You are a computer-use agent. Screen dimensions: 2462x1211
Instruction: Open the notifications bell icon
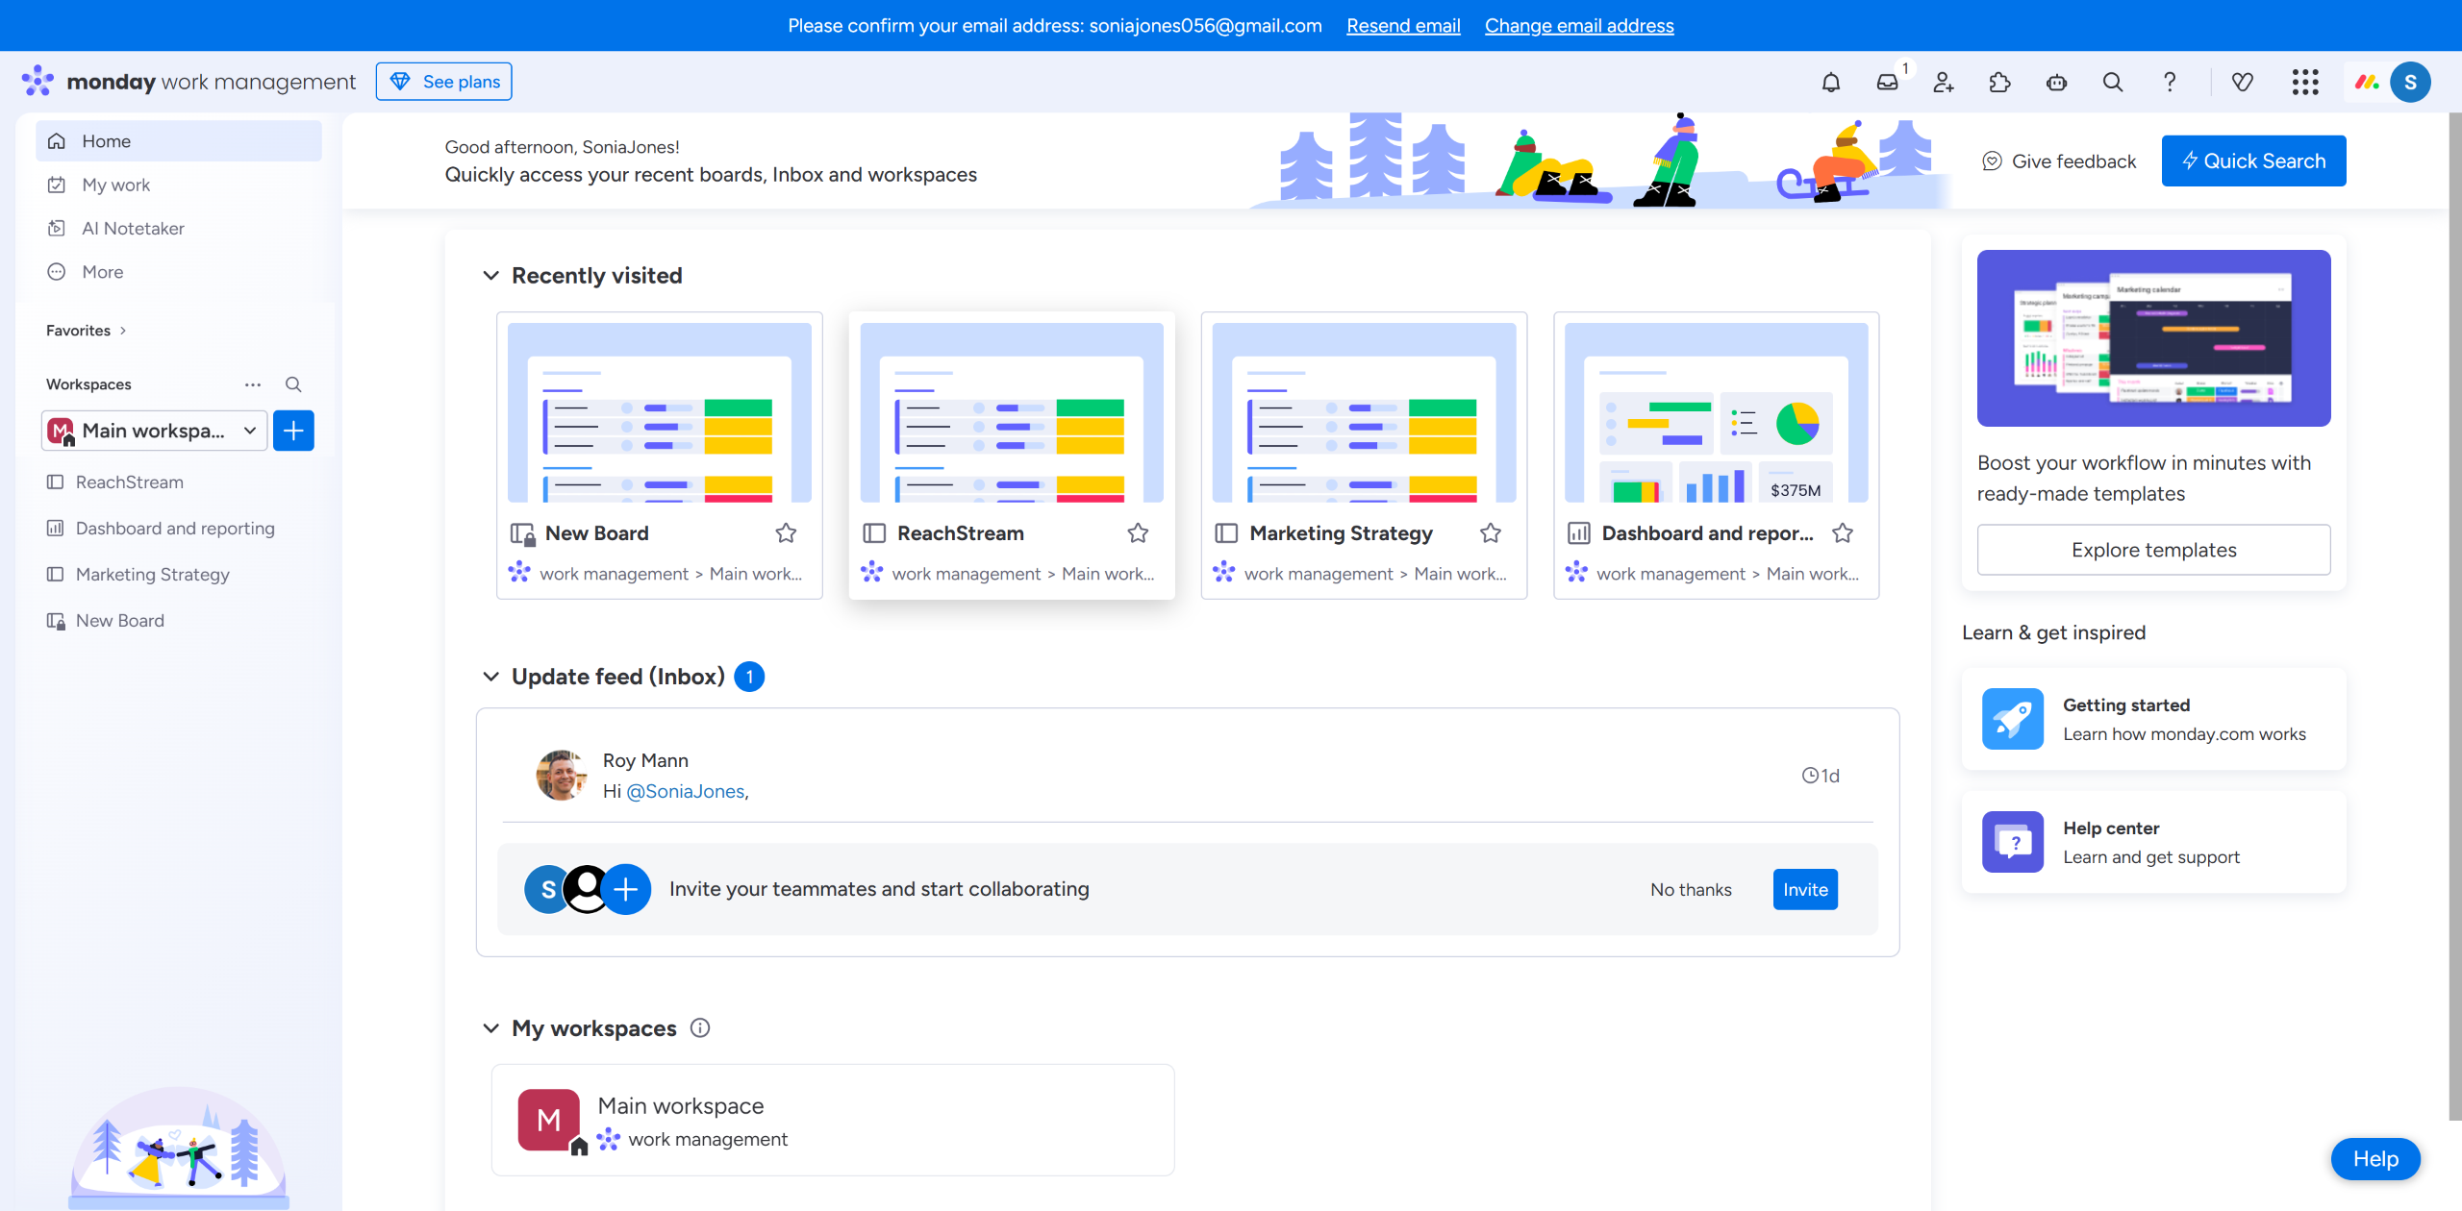tap(1830, 83)
